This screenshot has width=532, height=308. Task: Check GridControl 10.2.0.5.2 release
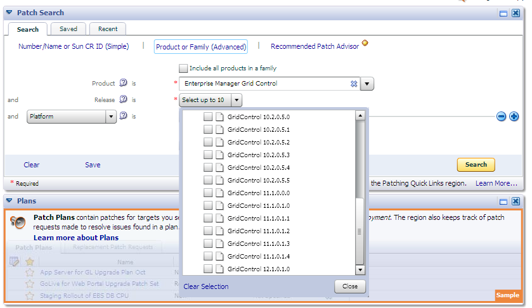pyautogui.click(x=208, y=142)
